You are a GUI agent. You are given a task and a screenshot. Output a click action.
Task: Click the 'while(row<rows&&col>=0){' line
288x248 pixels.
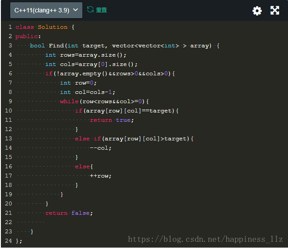104,101
